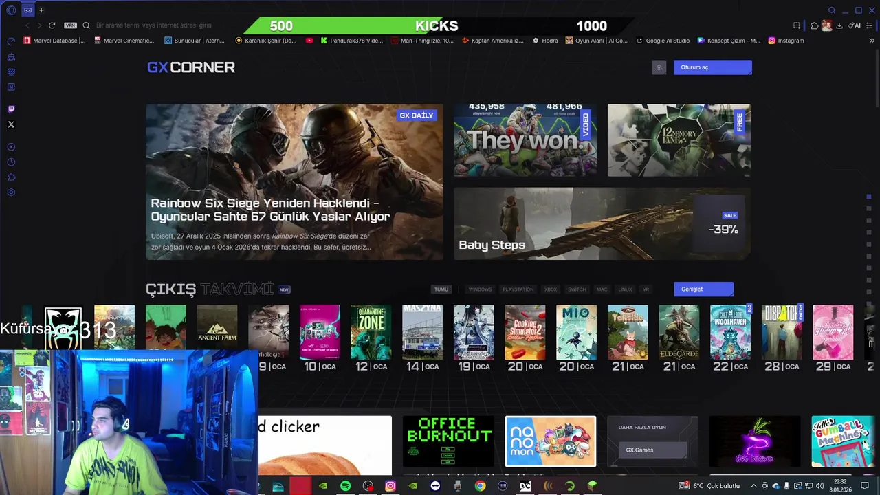The height and width of the screenshot is (495, 880).
Task: Open the Easy Setup menu lines icon
Action: [870, 25]
